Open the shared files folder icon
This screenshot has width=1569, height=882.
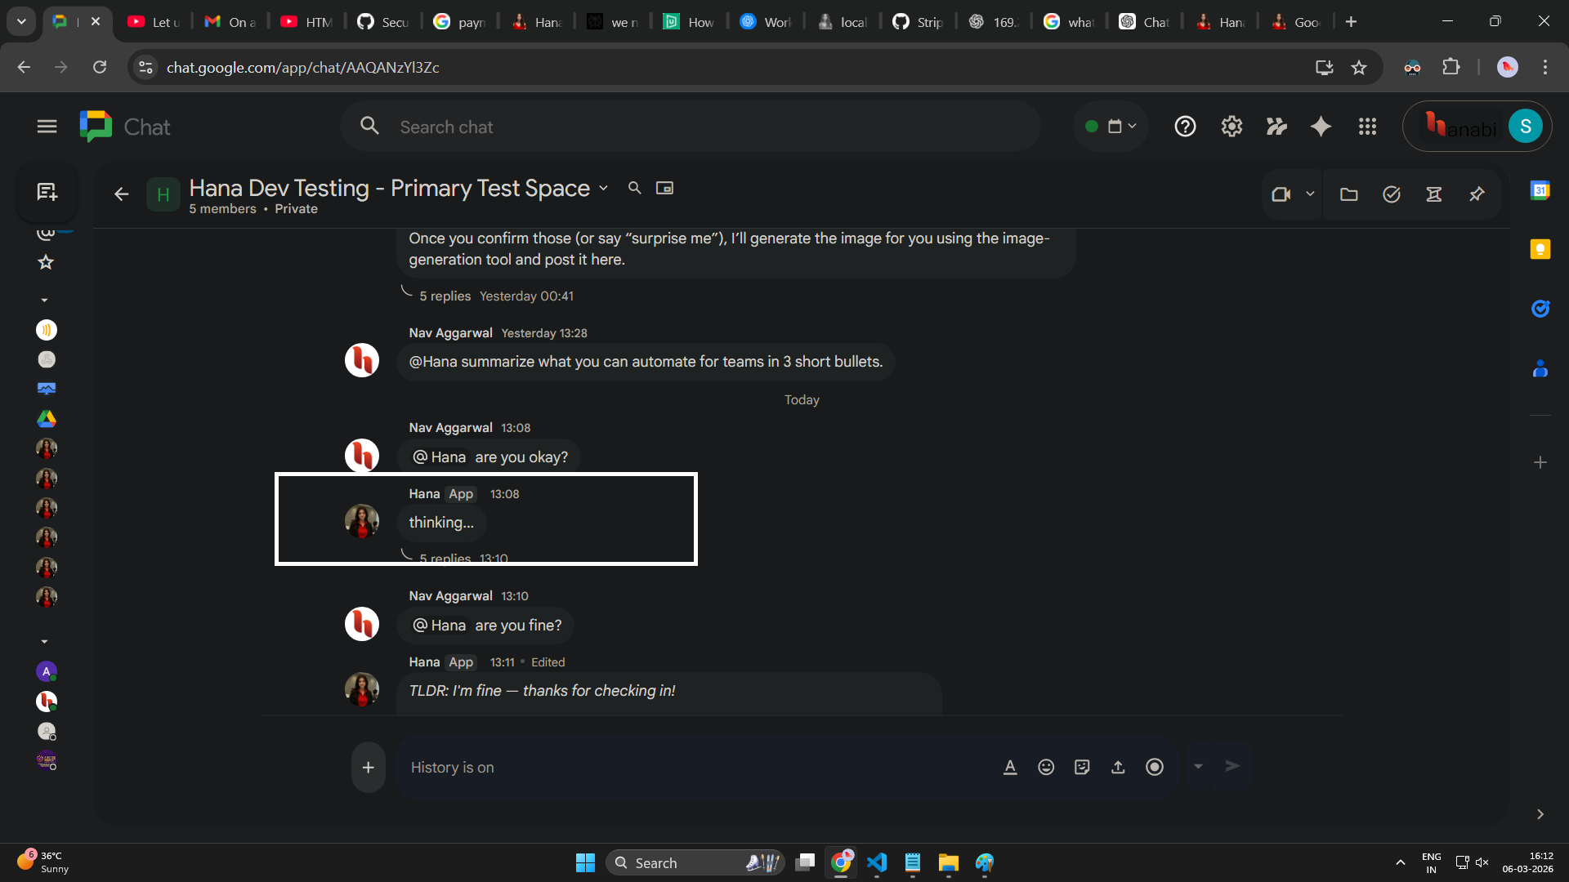(1349, 194)
